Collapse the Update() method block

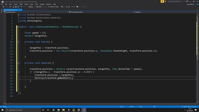[18, 63]
